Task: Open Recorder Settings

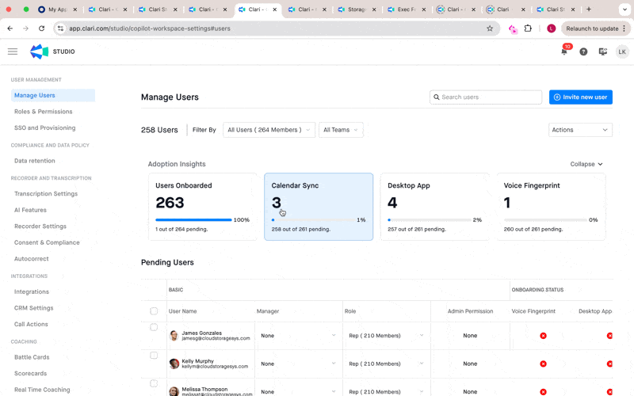Action: coord(40,227)
